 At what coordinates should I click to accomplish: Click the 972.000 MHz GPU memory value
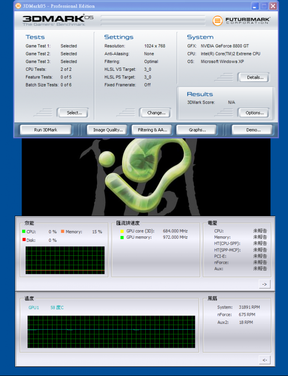(175, 237)
